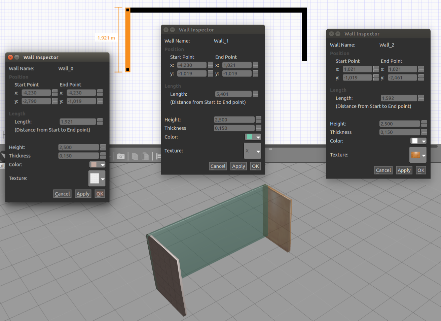Viewport: 441px width, 321px height.
Task: Click Wall_0 Length field 1,921
Action: [x=78, y=122]
